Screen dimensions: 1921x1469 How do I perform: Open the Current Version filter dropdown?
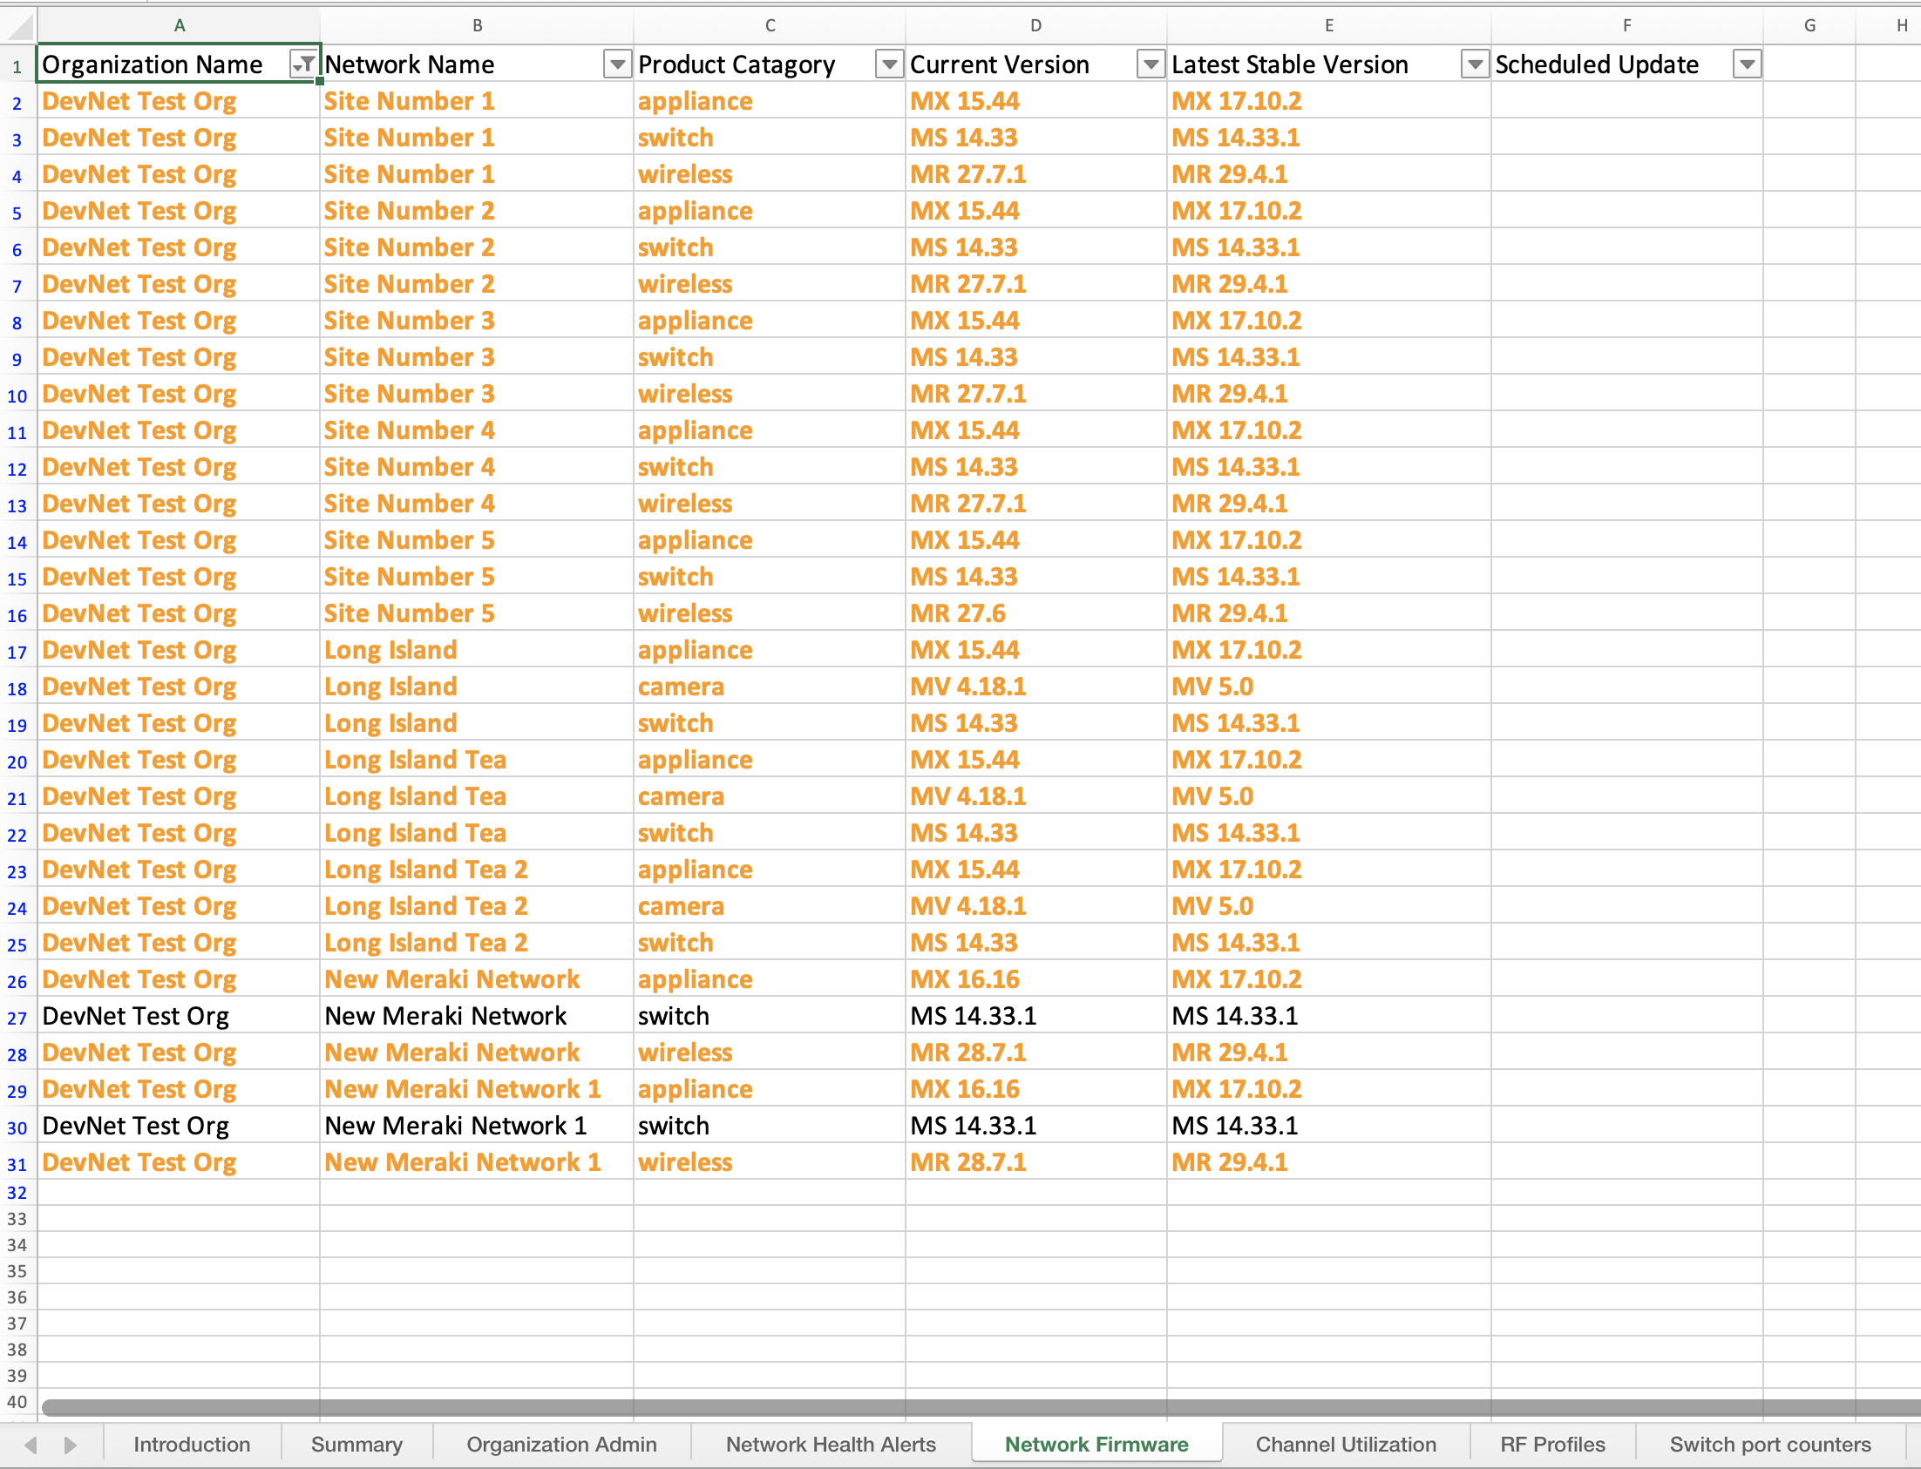pyautogui.click(x=1151, y=64)
